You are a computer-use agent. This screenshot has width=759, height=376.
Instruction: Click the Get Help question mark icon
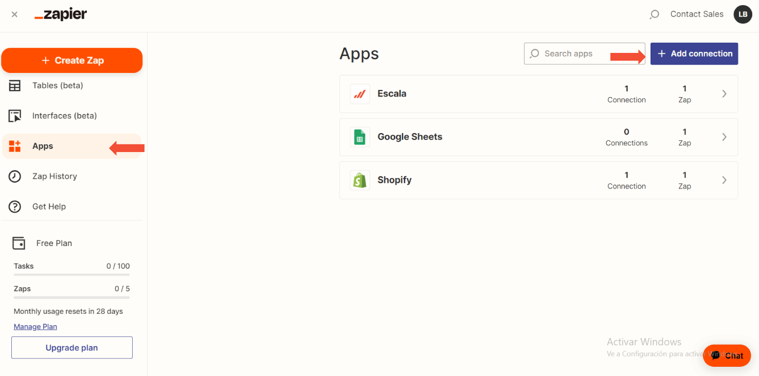tap(15, 207)
